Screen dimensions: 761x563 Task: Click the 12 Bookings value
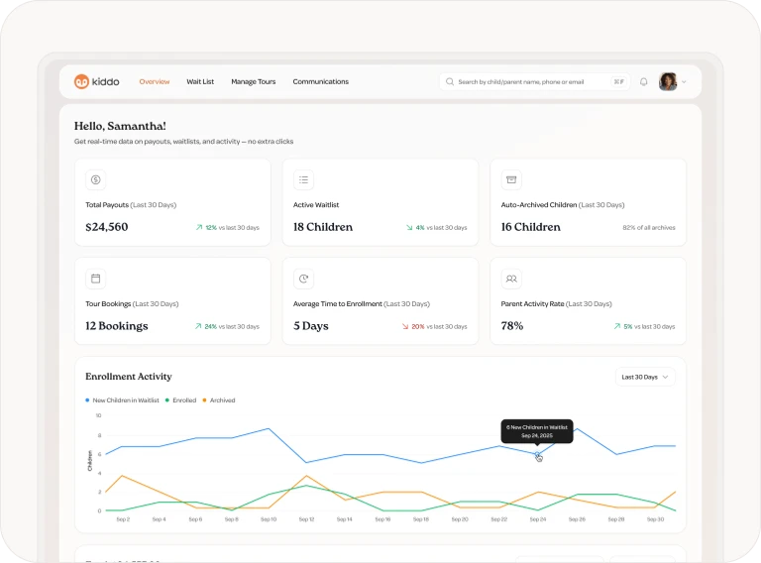pyautogui.click(x=117, y=326)
